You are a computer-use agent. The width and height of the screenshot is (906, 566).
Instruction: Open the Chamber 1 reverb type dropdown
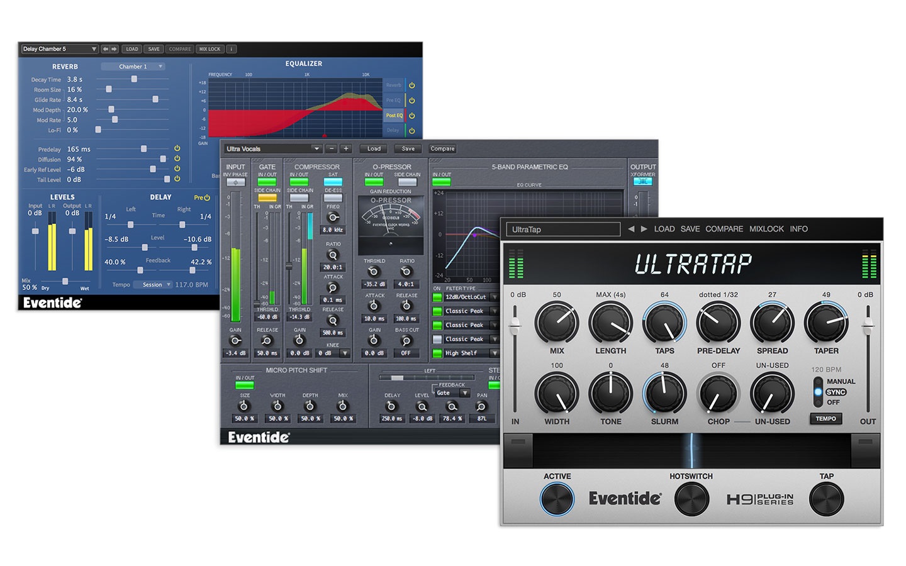[x=133, y=66]
